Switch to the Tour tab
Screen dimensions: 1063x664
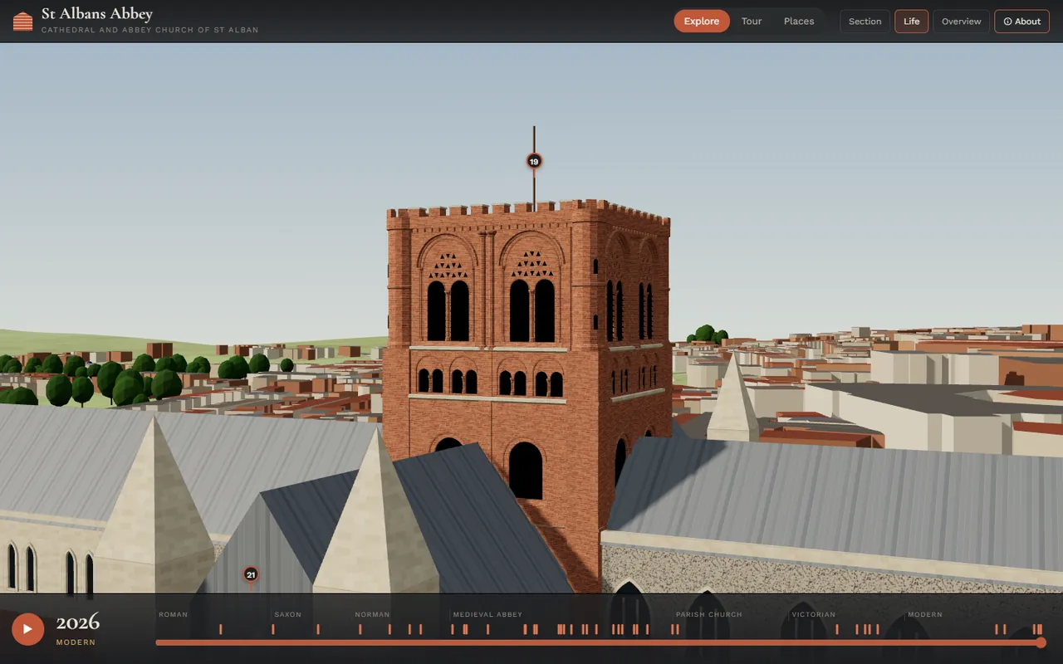click(x=752, y=22)
